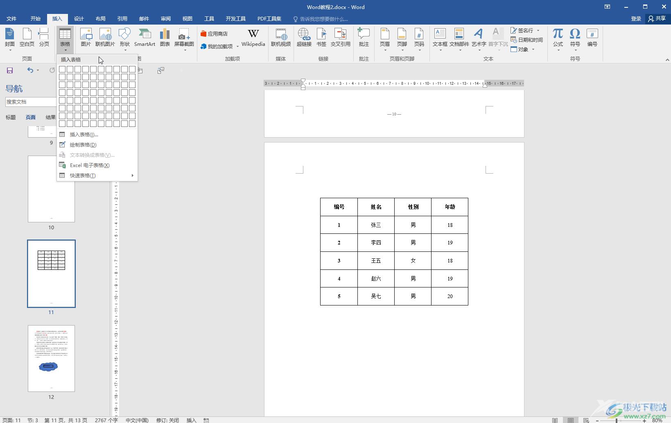671x423 pixels.
Task: Show the Headings (标题) navigation tab
Action: (x=11, y=118)
